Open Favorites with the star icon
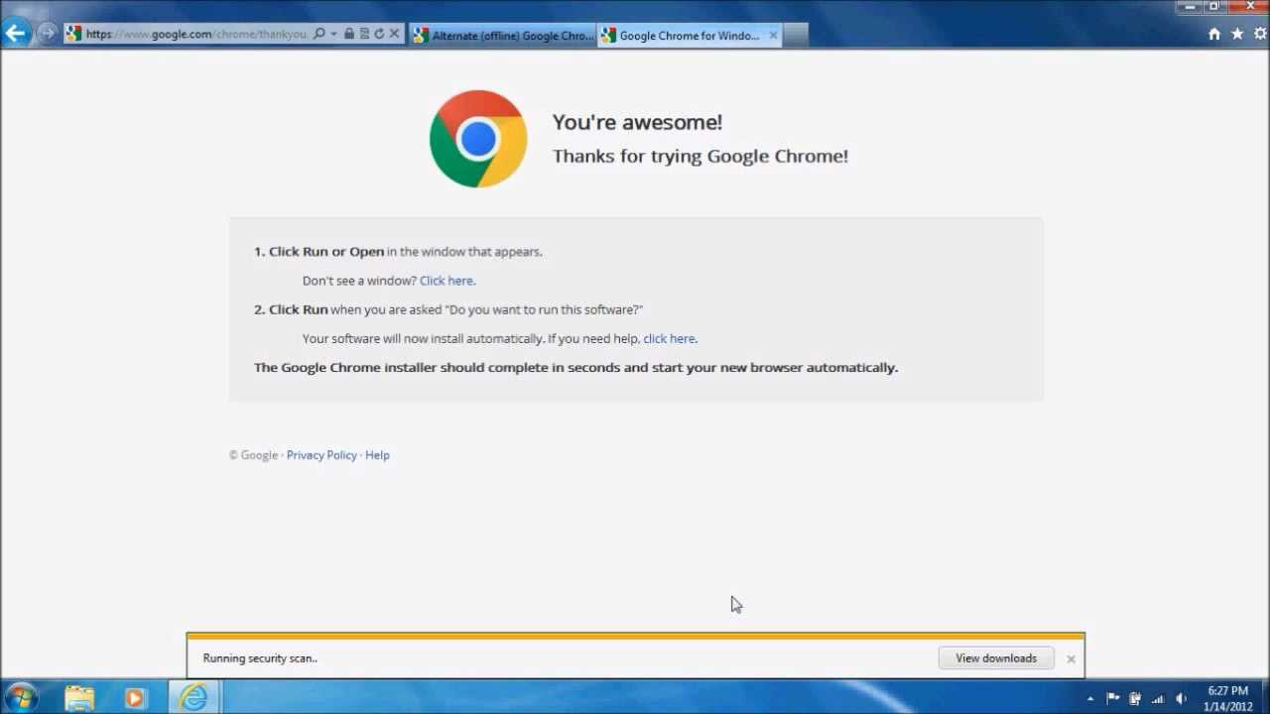This screenshot has width=1270, height=714. (1237, 34)
